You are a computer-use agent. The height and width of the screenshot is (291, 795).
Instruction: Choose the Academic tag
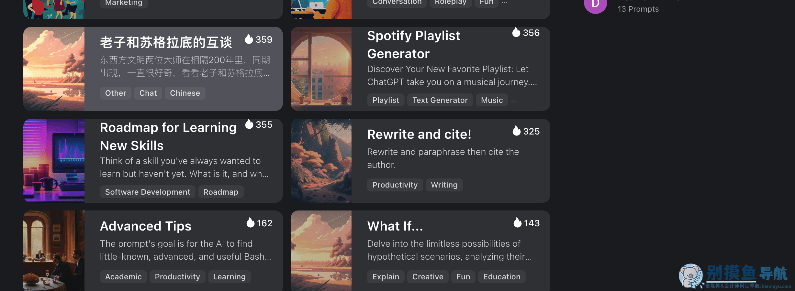point(123,277)
